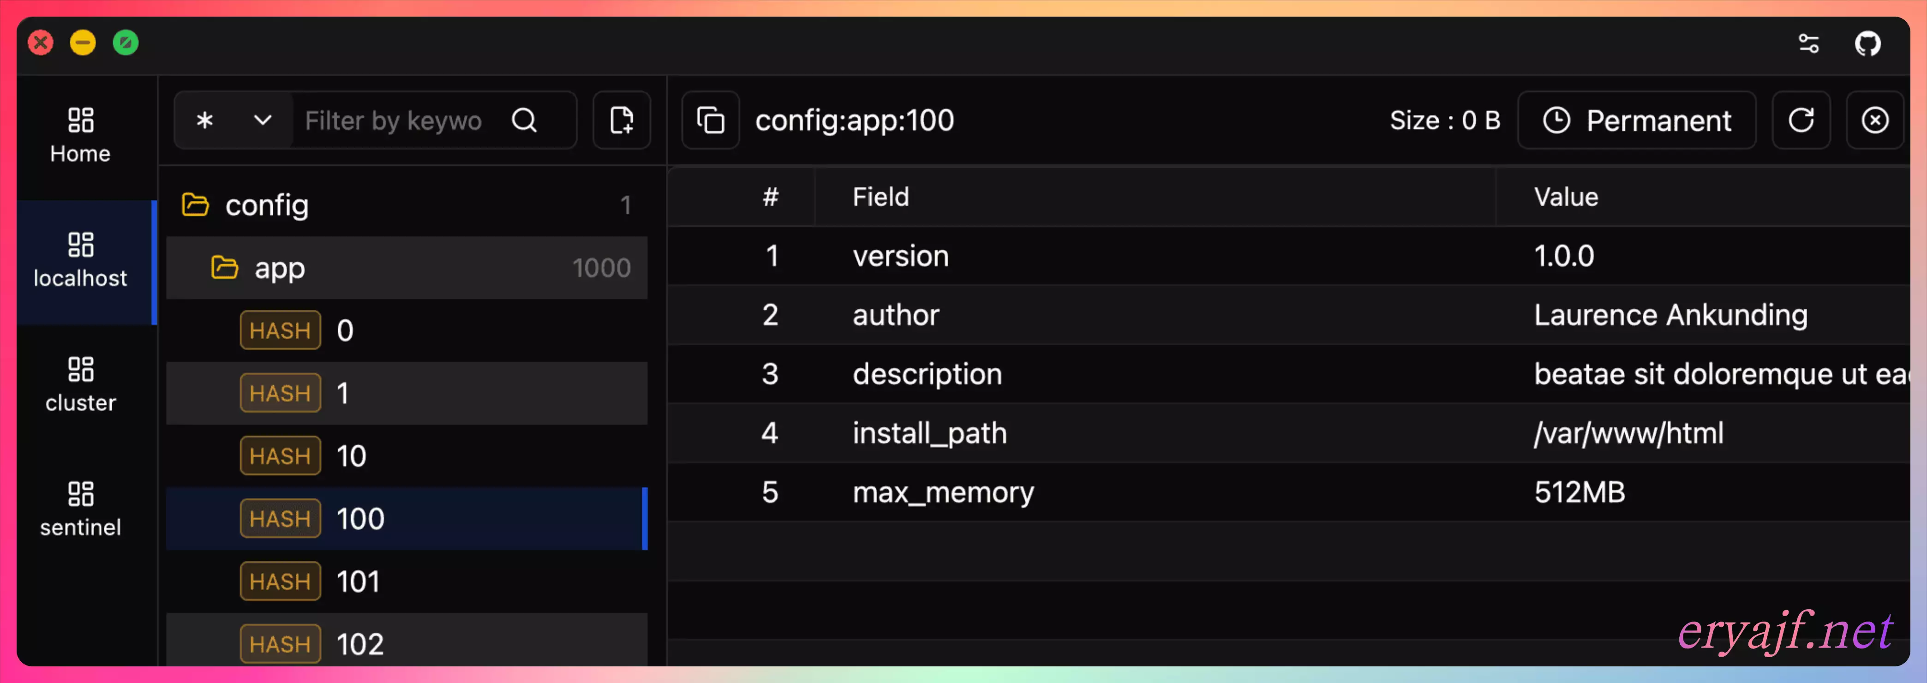Image resolution: width=1927 pixels, height=683 pixels.
Task: Switch to the Home tab
Action: click(80, 135)
